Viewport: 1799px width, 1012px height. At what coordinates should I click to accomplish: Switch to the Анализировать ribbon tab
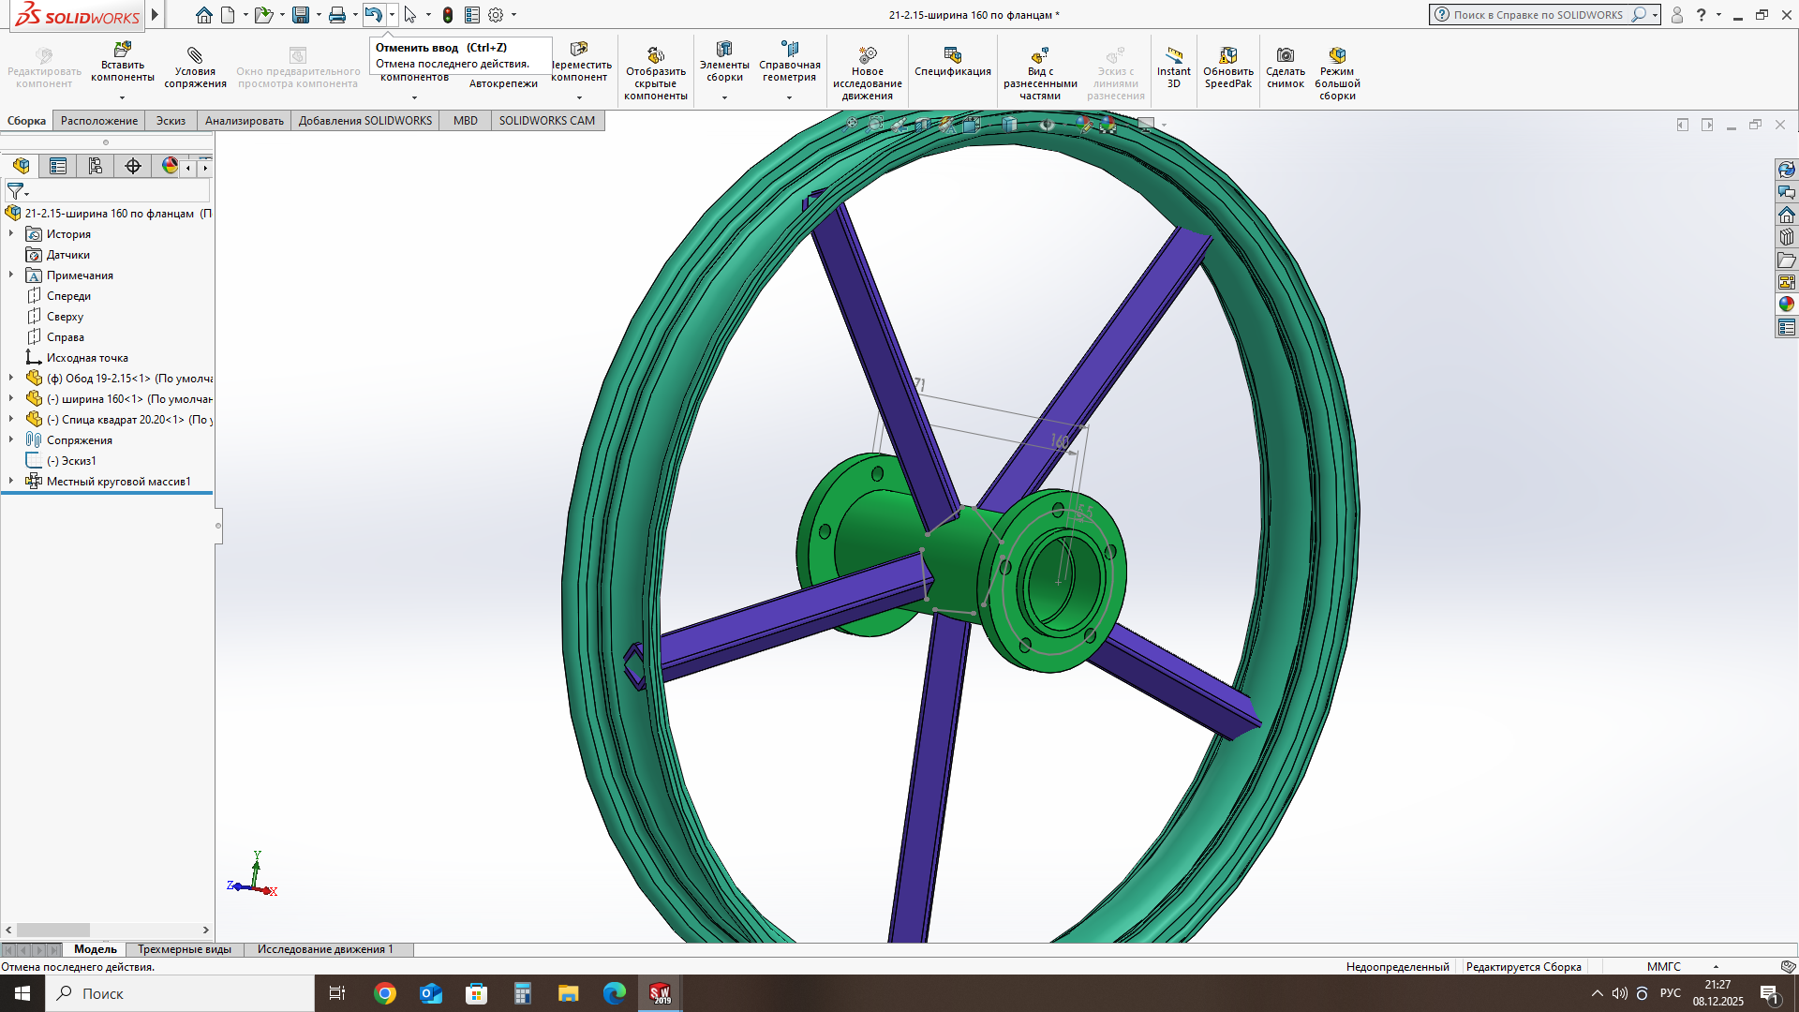click(x=244, y=121)
